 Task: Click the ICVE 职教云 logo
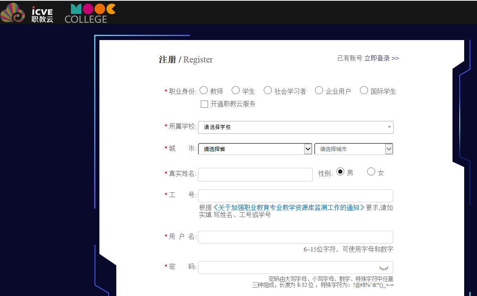pyautogui.click(x=27, y=12)
